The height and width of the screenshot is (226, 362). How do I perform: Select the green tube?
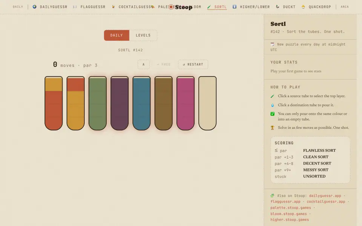click(97, 103)
